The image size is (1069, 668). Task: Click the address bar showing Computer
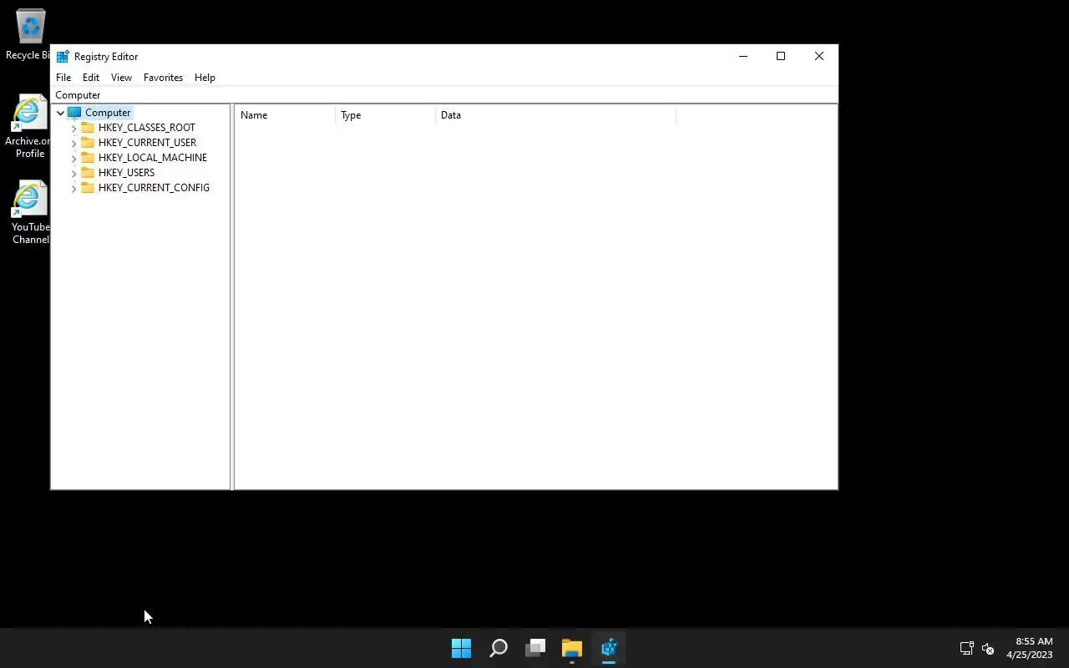pos(443,95)
